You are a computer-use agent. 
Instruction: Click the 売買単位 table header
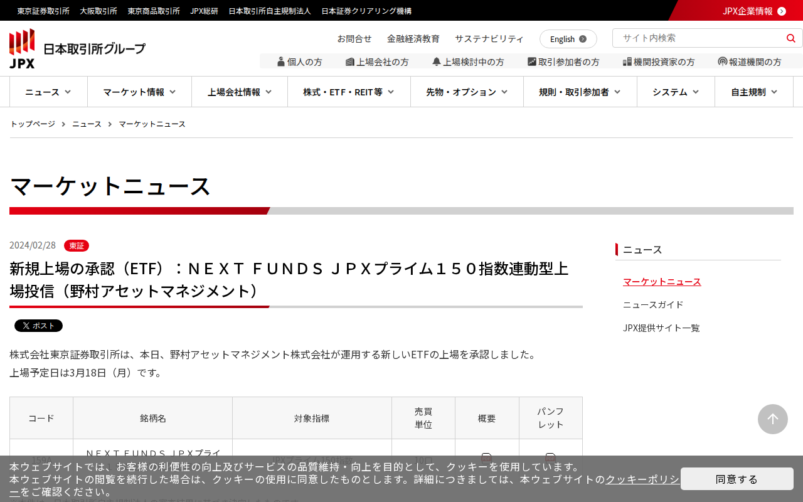pyautogui.click(x=423, y=418)
